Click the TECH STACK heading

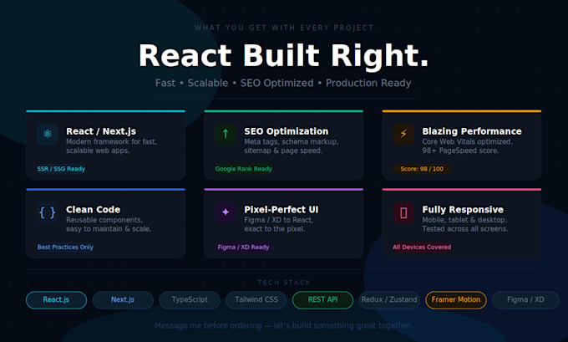(284, 283)
